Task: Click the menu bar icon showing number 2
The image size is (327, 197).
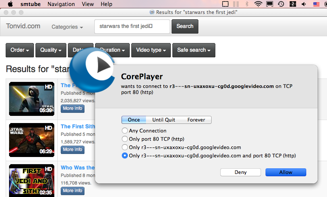Action: [293, 4]
